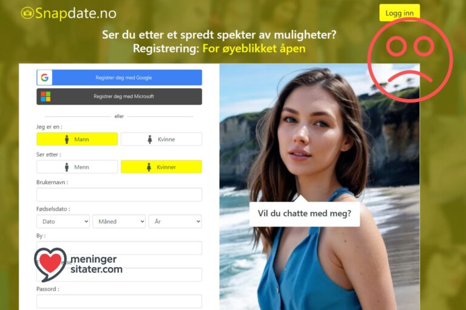Click the Microsoft four-square logo icon
The image size is (466, 310).
point(46,96)
